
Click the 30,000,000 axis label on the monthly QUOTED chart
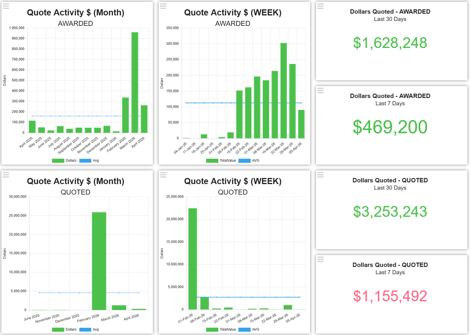pyautogui.click(x=17, y=197)
